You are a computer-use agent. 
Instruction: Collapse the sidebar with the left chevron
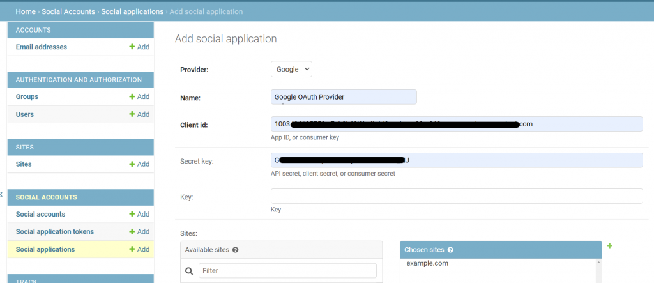tap(2, 194)
